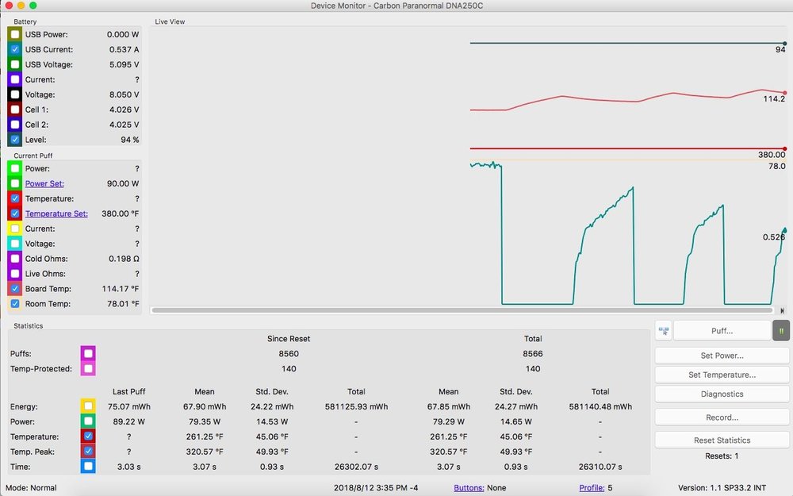Viewport: 793px width, 496px height.
Task: Toggle the Room Temp checkbox
Action: pos(15,304)
